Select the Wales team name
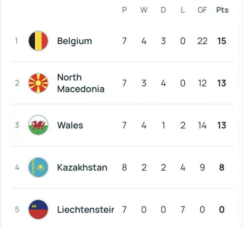The height and width of the screenshot is (228, 243). [x=70, y=125]
